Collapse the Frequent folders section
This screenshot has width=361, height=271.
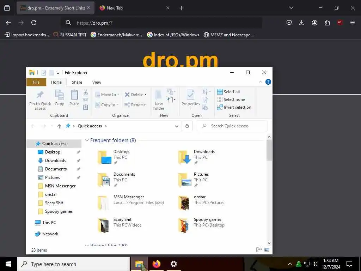[87, 140]
